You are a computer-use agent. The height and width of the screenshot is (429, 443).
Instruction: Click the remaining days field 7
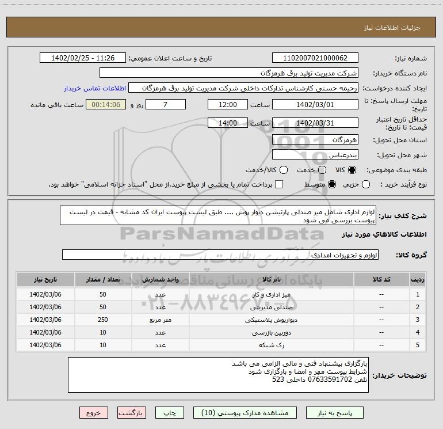coord(166,104)
